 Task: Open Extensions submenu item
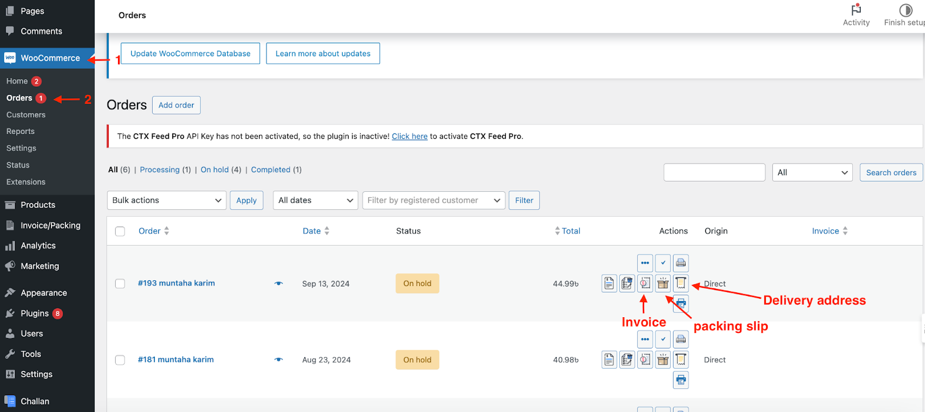click(26, 181)
